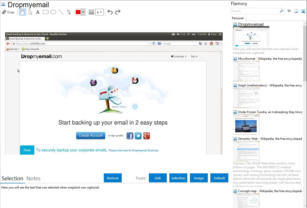
Task: Click the Facebook sign-up icon
Action: (130, 136)
